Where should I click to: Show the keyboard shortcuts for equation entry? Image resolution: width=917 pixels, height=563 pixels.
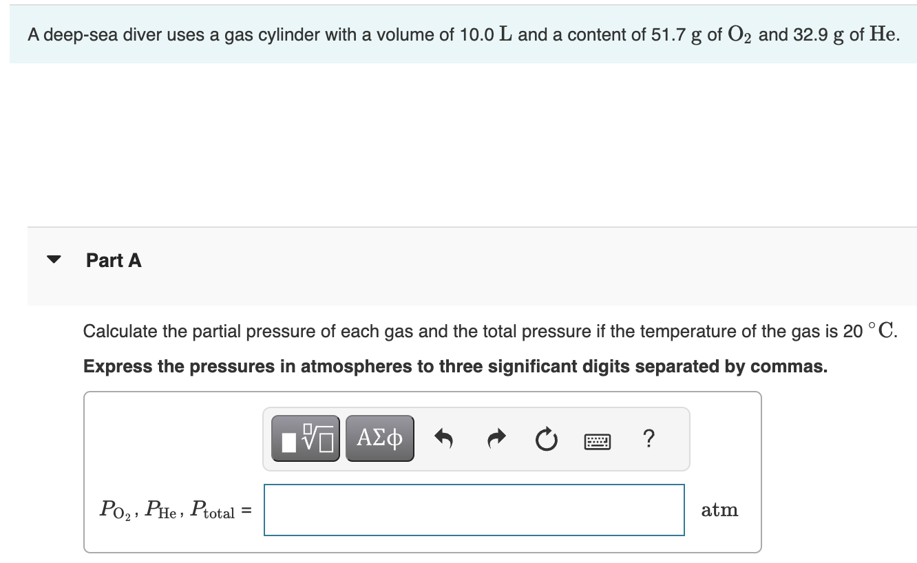[597, 440]
